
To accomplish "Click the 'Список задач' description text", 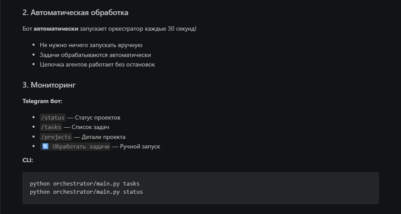I will (90, 127).
